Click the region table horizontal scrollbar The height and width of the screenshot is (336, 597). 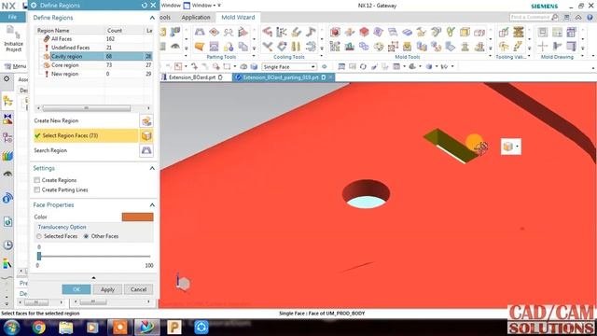pyautogui.click(x=87, y=108)
